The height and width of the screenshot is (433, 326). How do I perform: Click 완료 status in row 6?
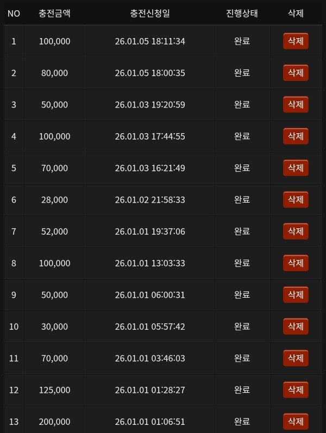[x=242, y=200]
